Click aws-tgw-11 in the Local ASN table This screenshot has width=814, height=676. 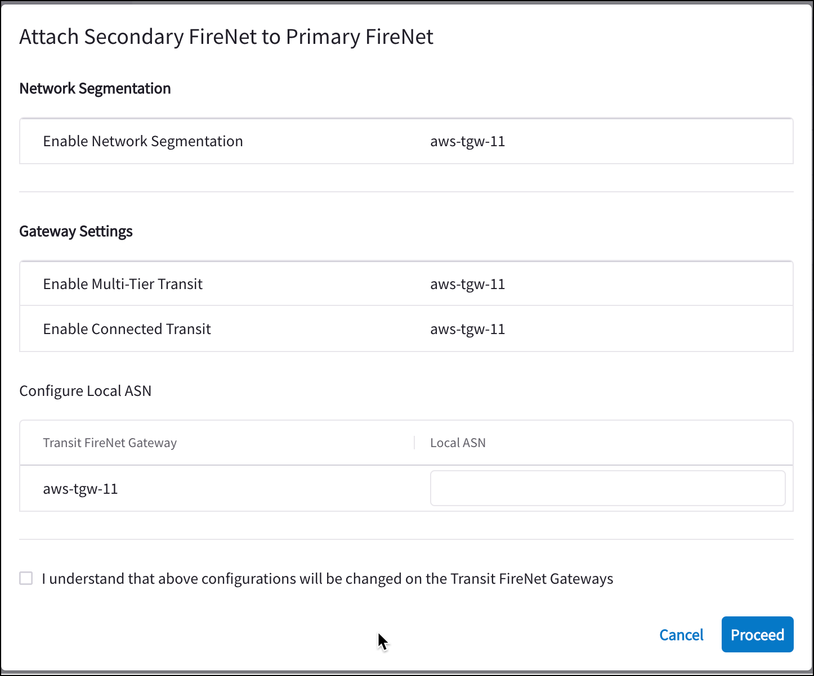click(x=80, y=489)
